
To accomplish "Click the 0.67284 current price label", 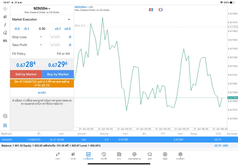I will point(232,98).
